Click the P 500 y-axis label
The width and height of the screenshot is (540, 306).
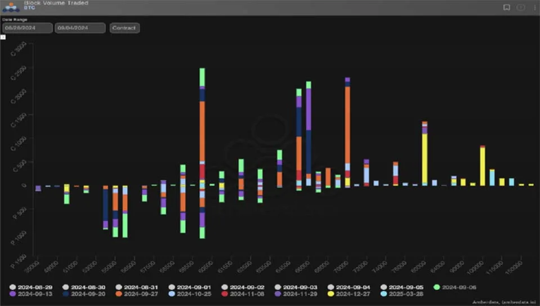20,213
